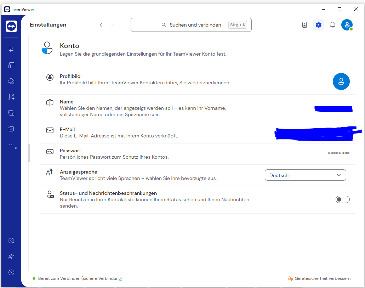
Task: Open the monitoring check icon in sidebar
Action: click(x=11, y=129)
